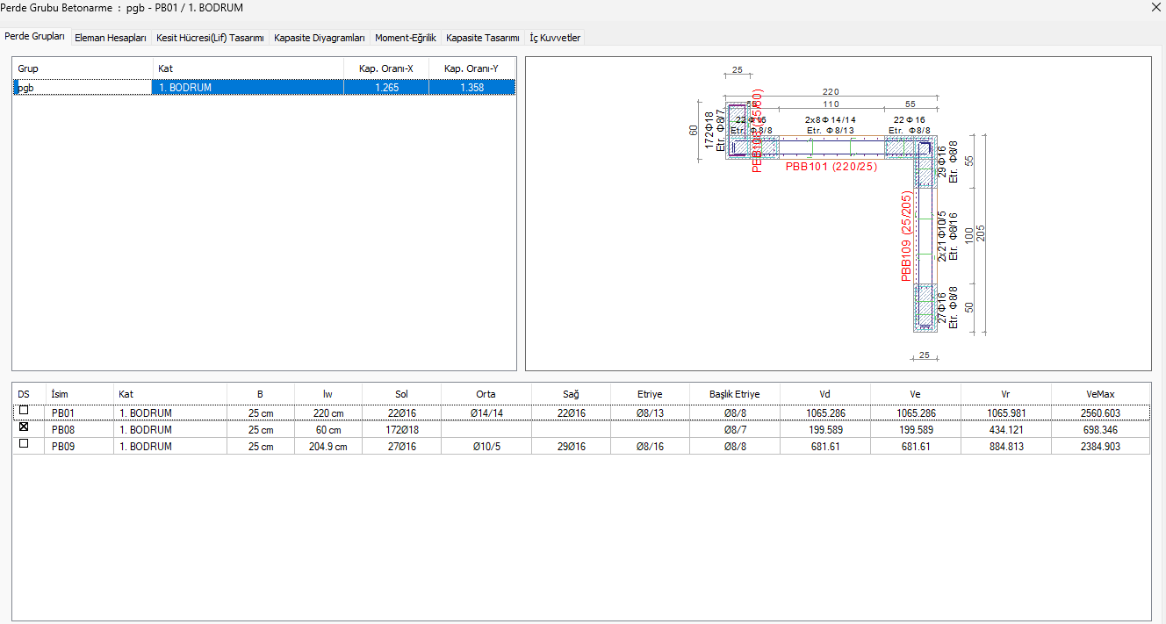
Task: Click the 698.346 VeMax value
Action: pos(1100,430)
